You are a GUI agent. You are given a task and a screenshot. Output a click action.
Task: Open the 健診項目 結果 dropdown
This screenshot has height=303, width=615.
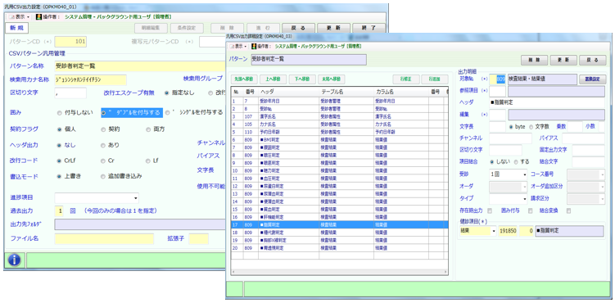click(477, 231)
